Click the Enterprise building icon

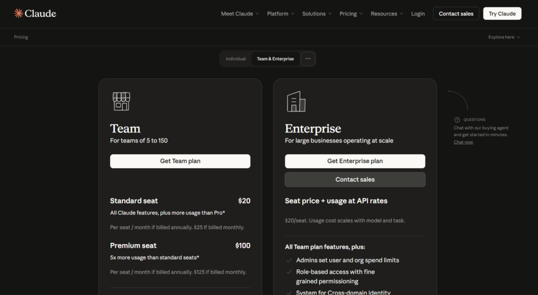coord(296,101)
